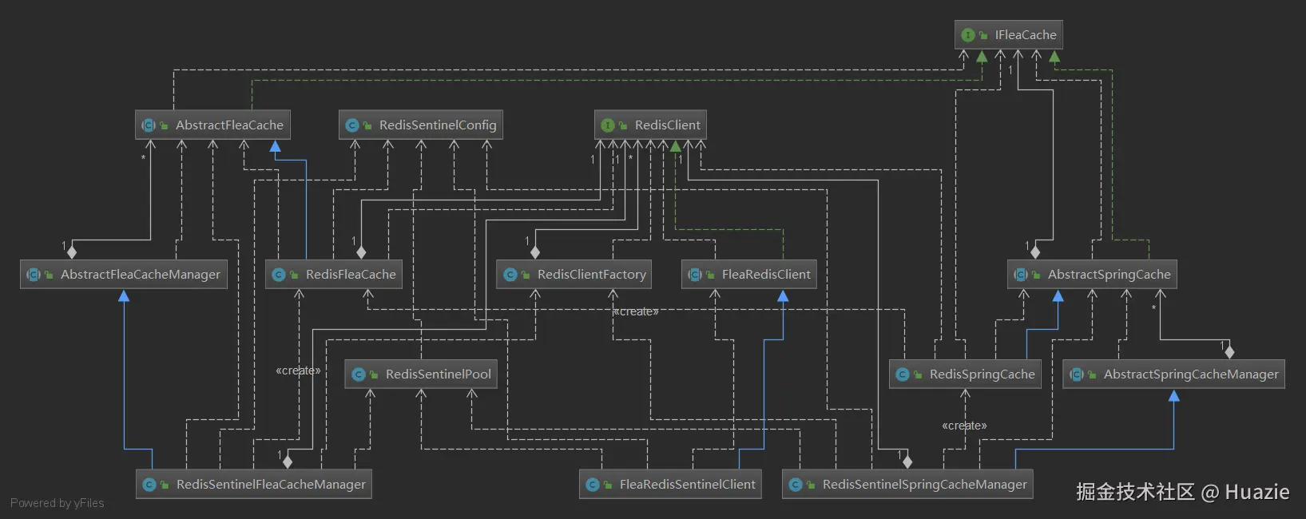Image resolution: width=1306 pixels, height=519 pixels.
Task: Click the RedisClient interface icon
Action: pos(608,125)
